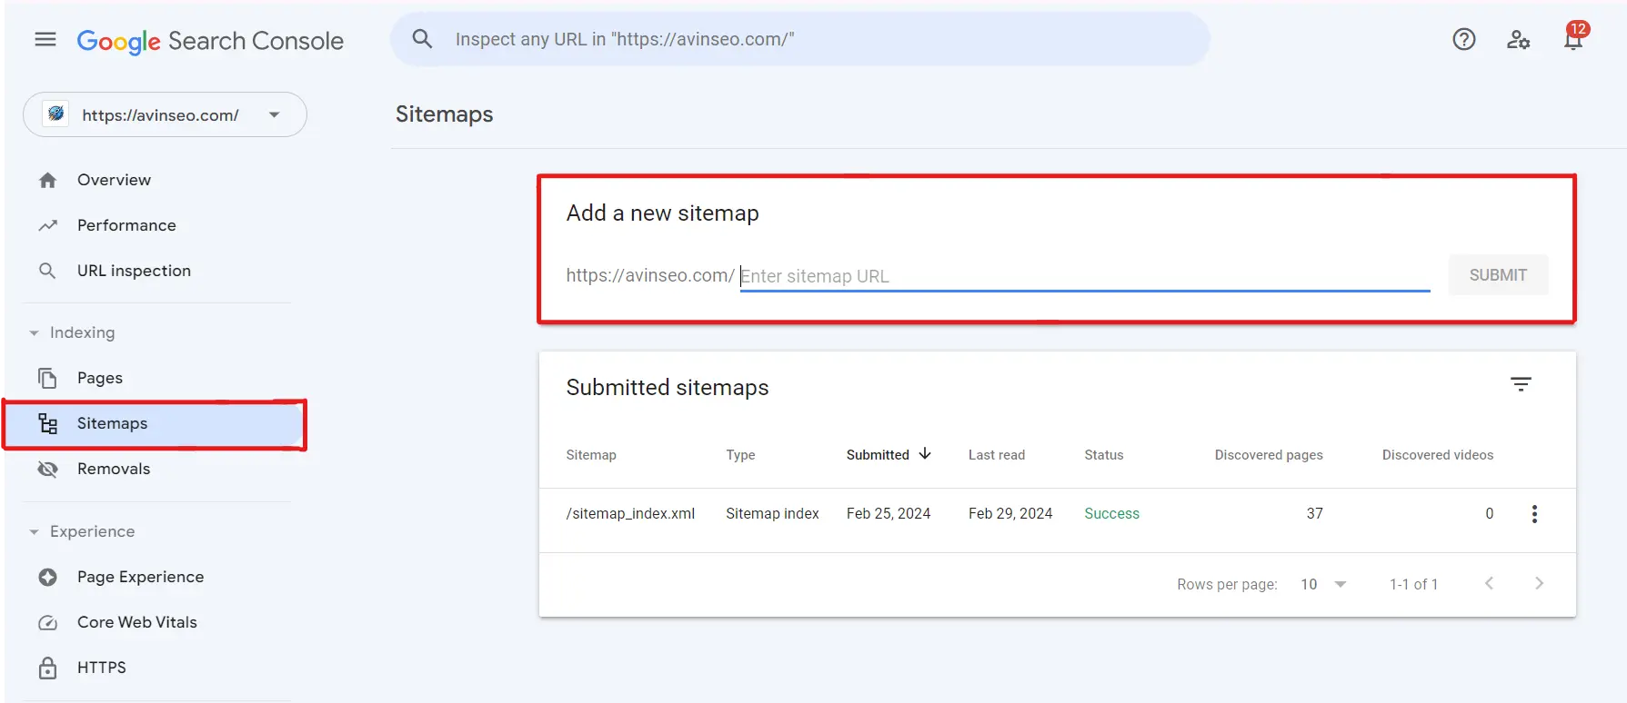Open more options for sitemap_index.xml row
The image size is (1627, 703).
(1534, 514)
